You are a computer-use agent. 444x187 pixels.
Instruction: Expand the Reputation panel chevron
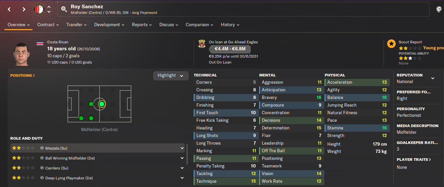(433, 78)
